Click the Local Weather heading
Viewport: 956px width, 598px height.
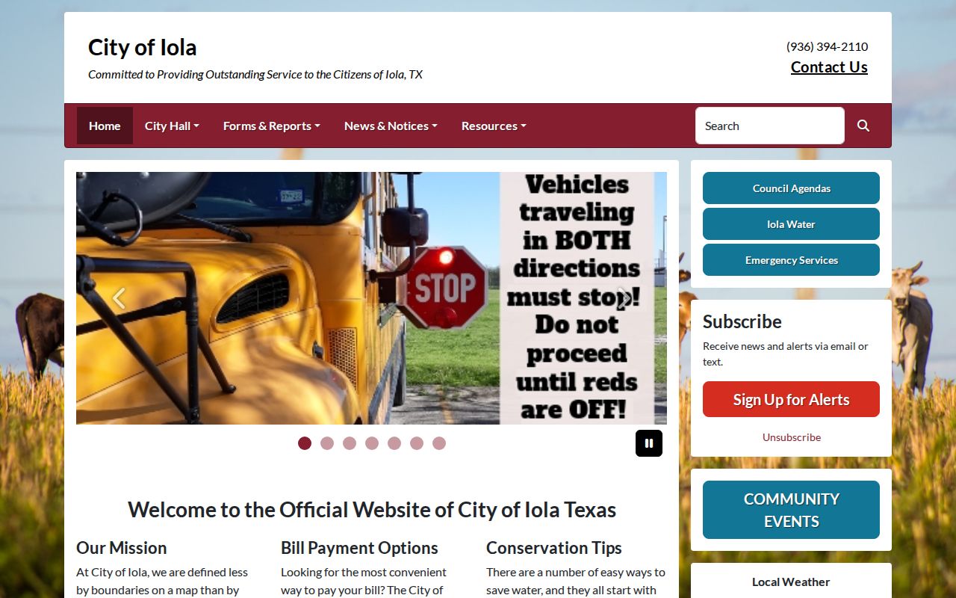click(x=791, y=582)
